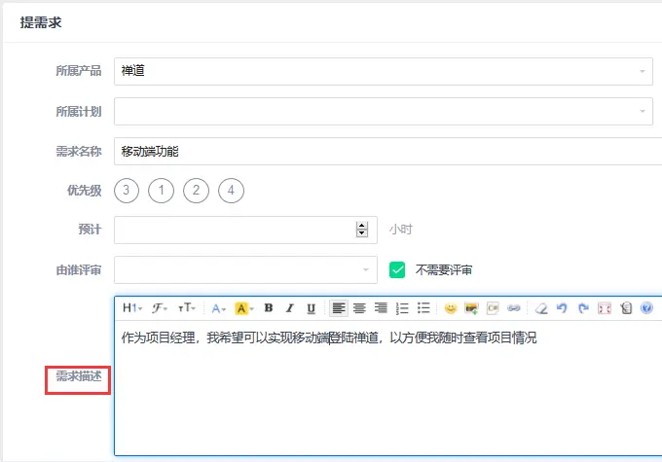Click the template/paste document icon
Screen dimensions: 662x462
(x=626, y=308)
